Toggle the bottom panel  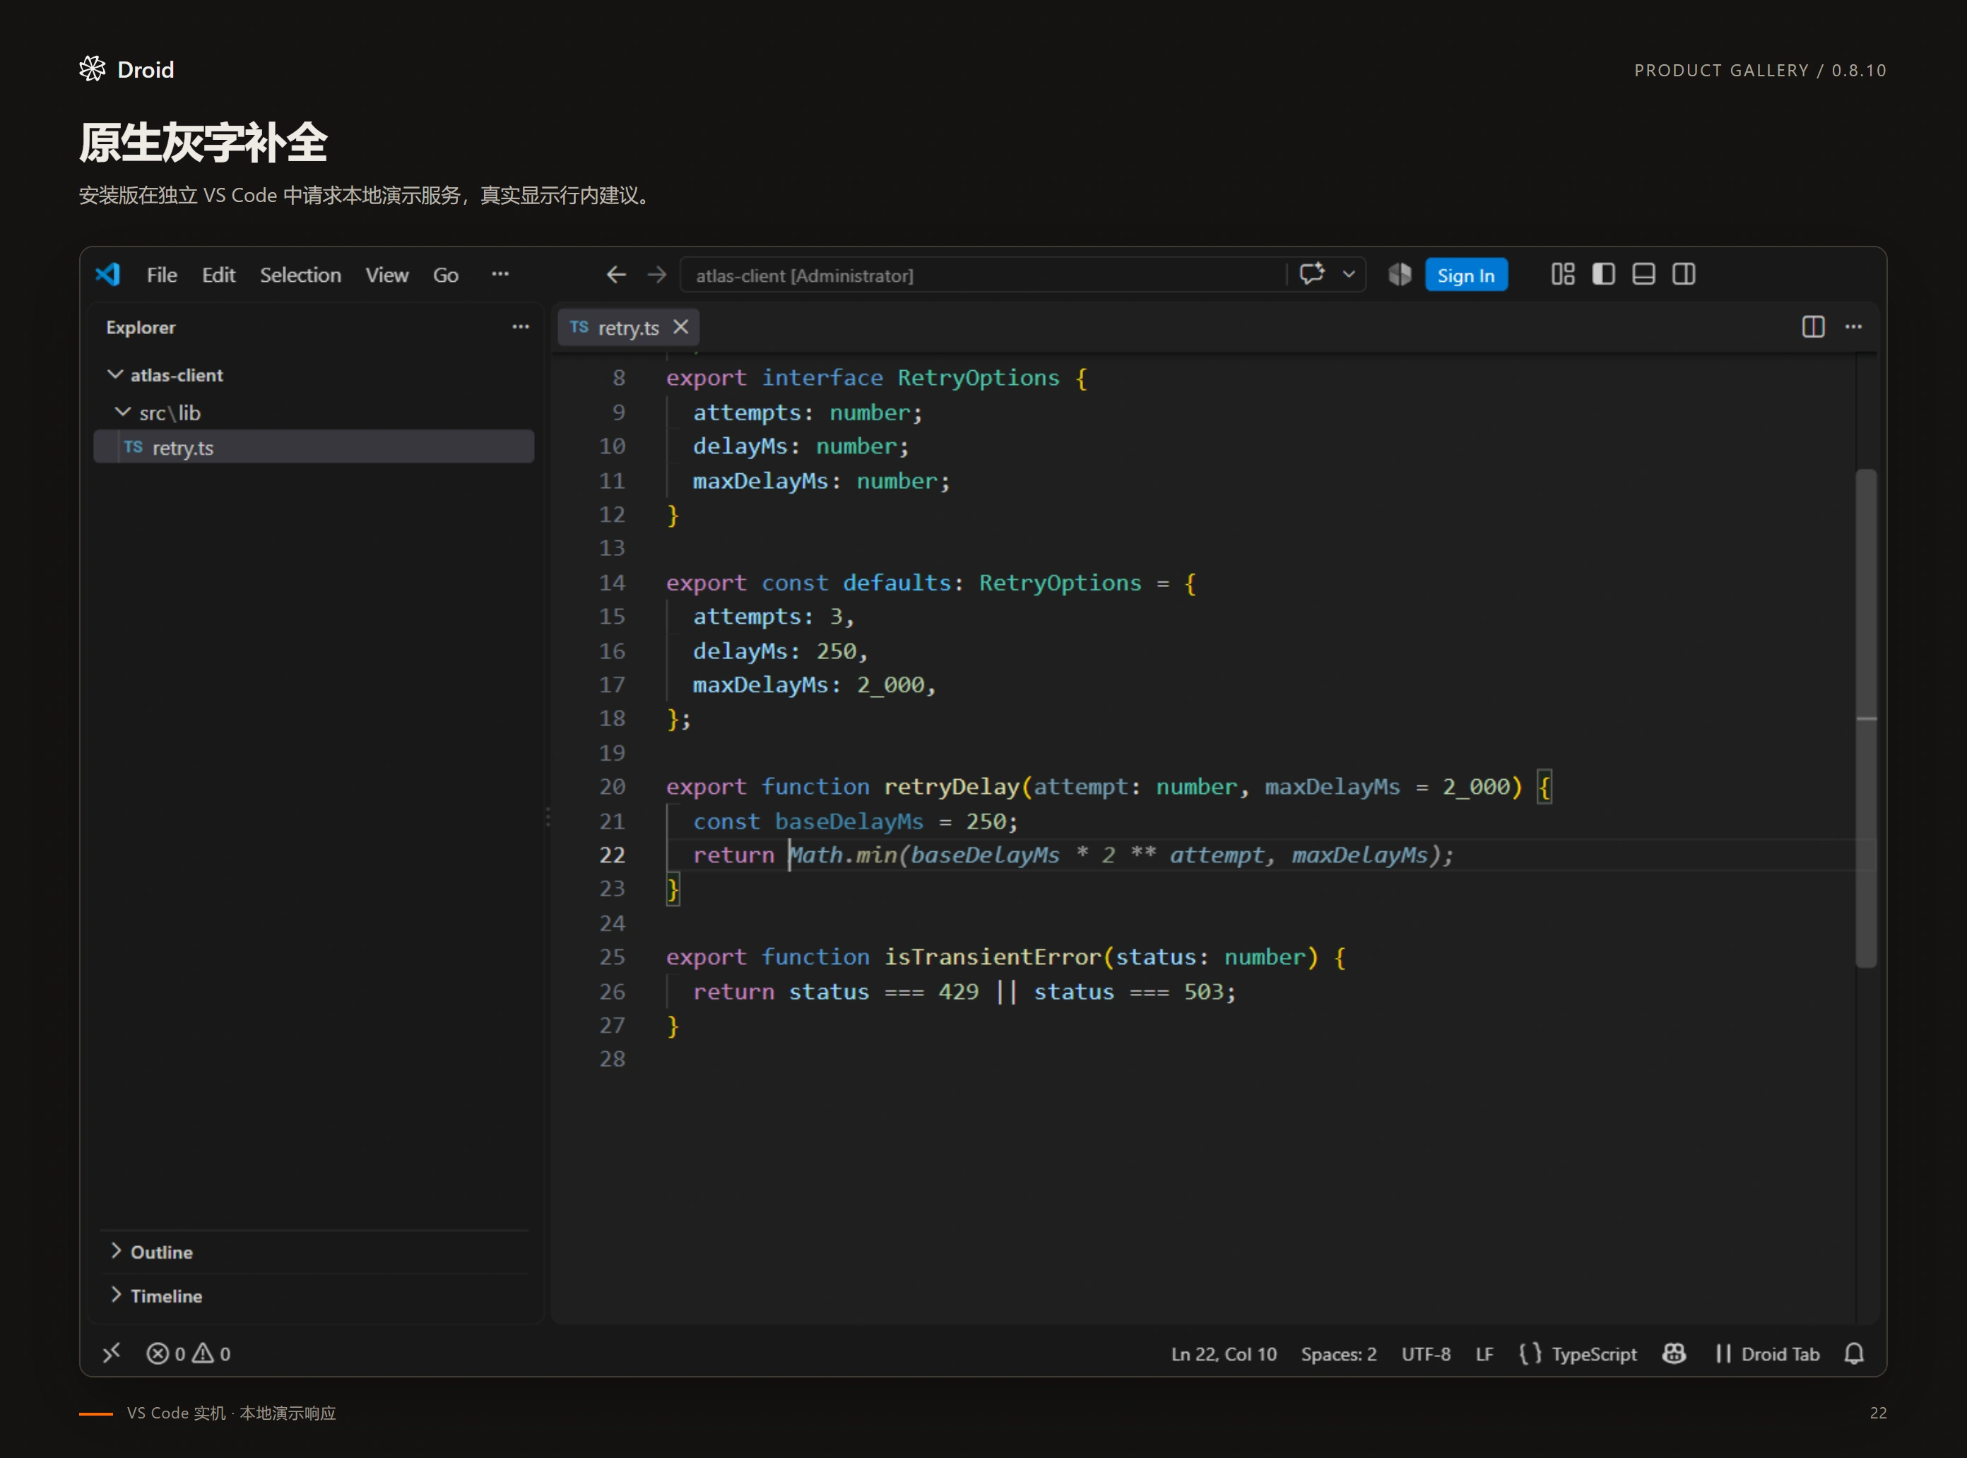pos(1643,275)
